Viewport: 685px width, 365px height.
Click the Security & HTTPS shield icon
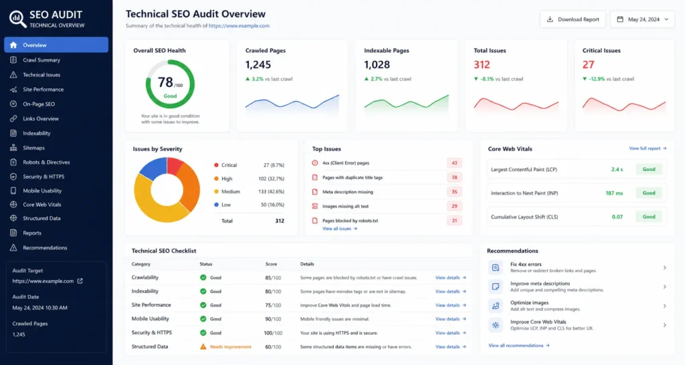pyautogui.click(x=13, y=176)
